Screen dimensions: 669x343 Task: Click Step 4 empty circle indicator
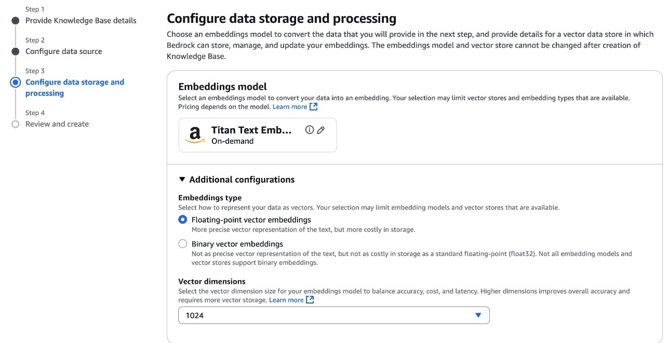click(15, 124)
